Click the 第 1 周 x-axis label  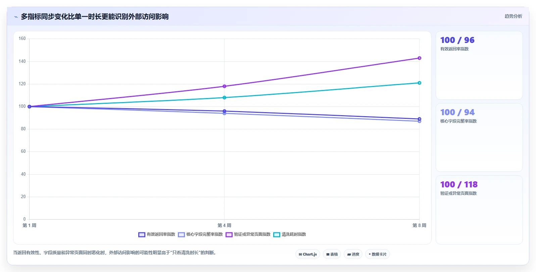coord(30,225)
